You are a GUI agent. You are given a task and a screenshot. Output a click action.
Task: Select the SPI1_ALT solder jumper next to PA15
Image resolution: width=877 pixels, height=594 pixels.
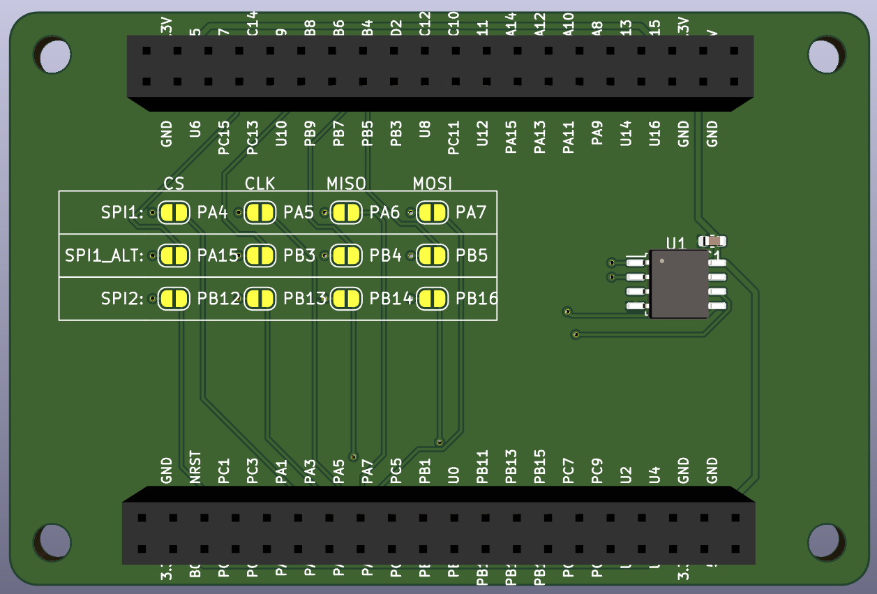point(174,255)
